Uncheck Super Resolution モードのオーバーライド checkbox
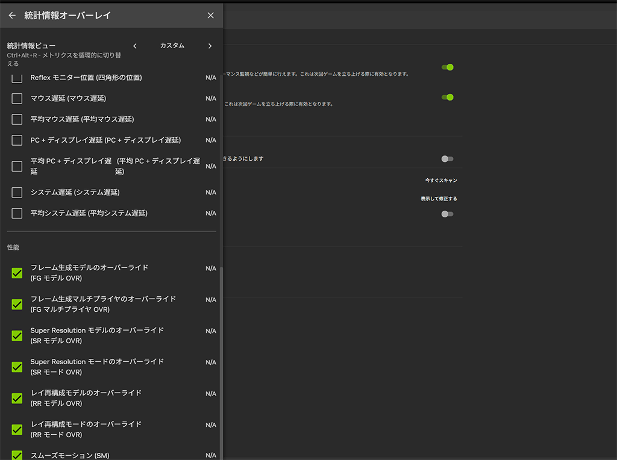617x460 pixels. click(x=17, y=367)
